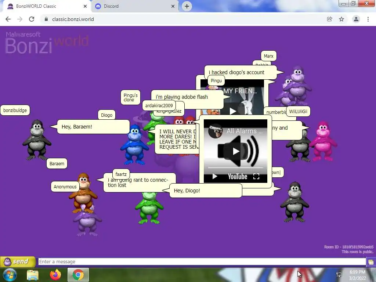Click the ardakirac2009 name tag
376x282 pixels.
(x=159, y=105)
